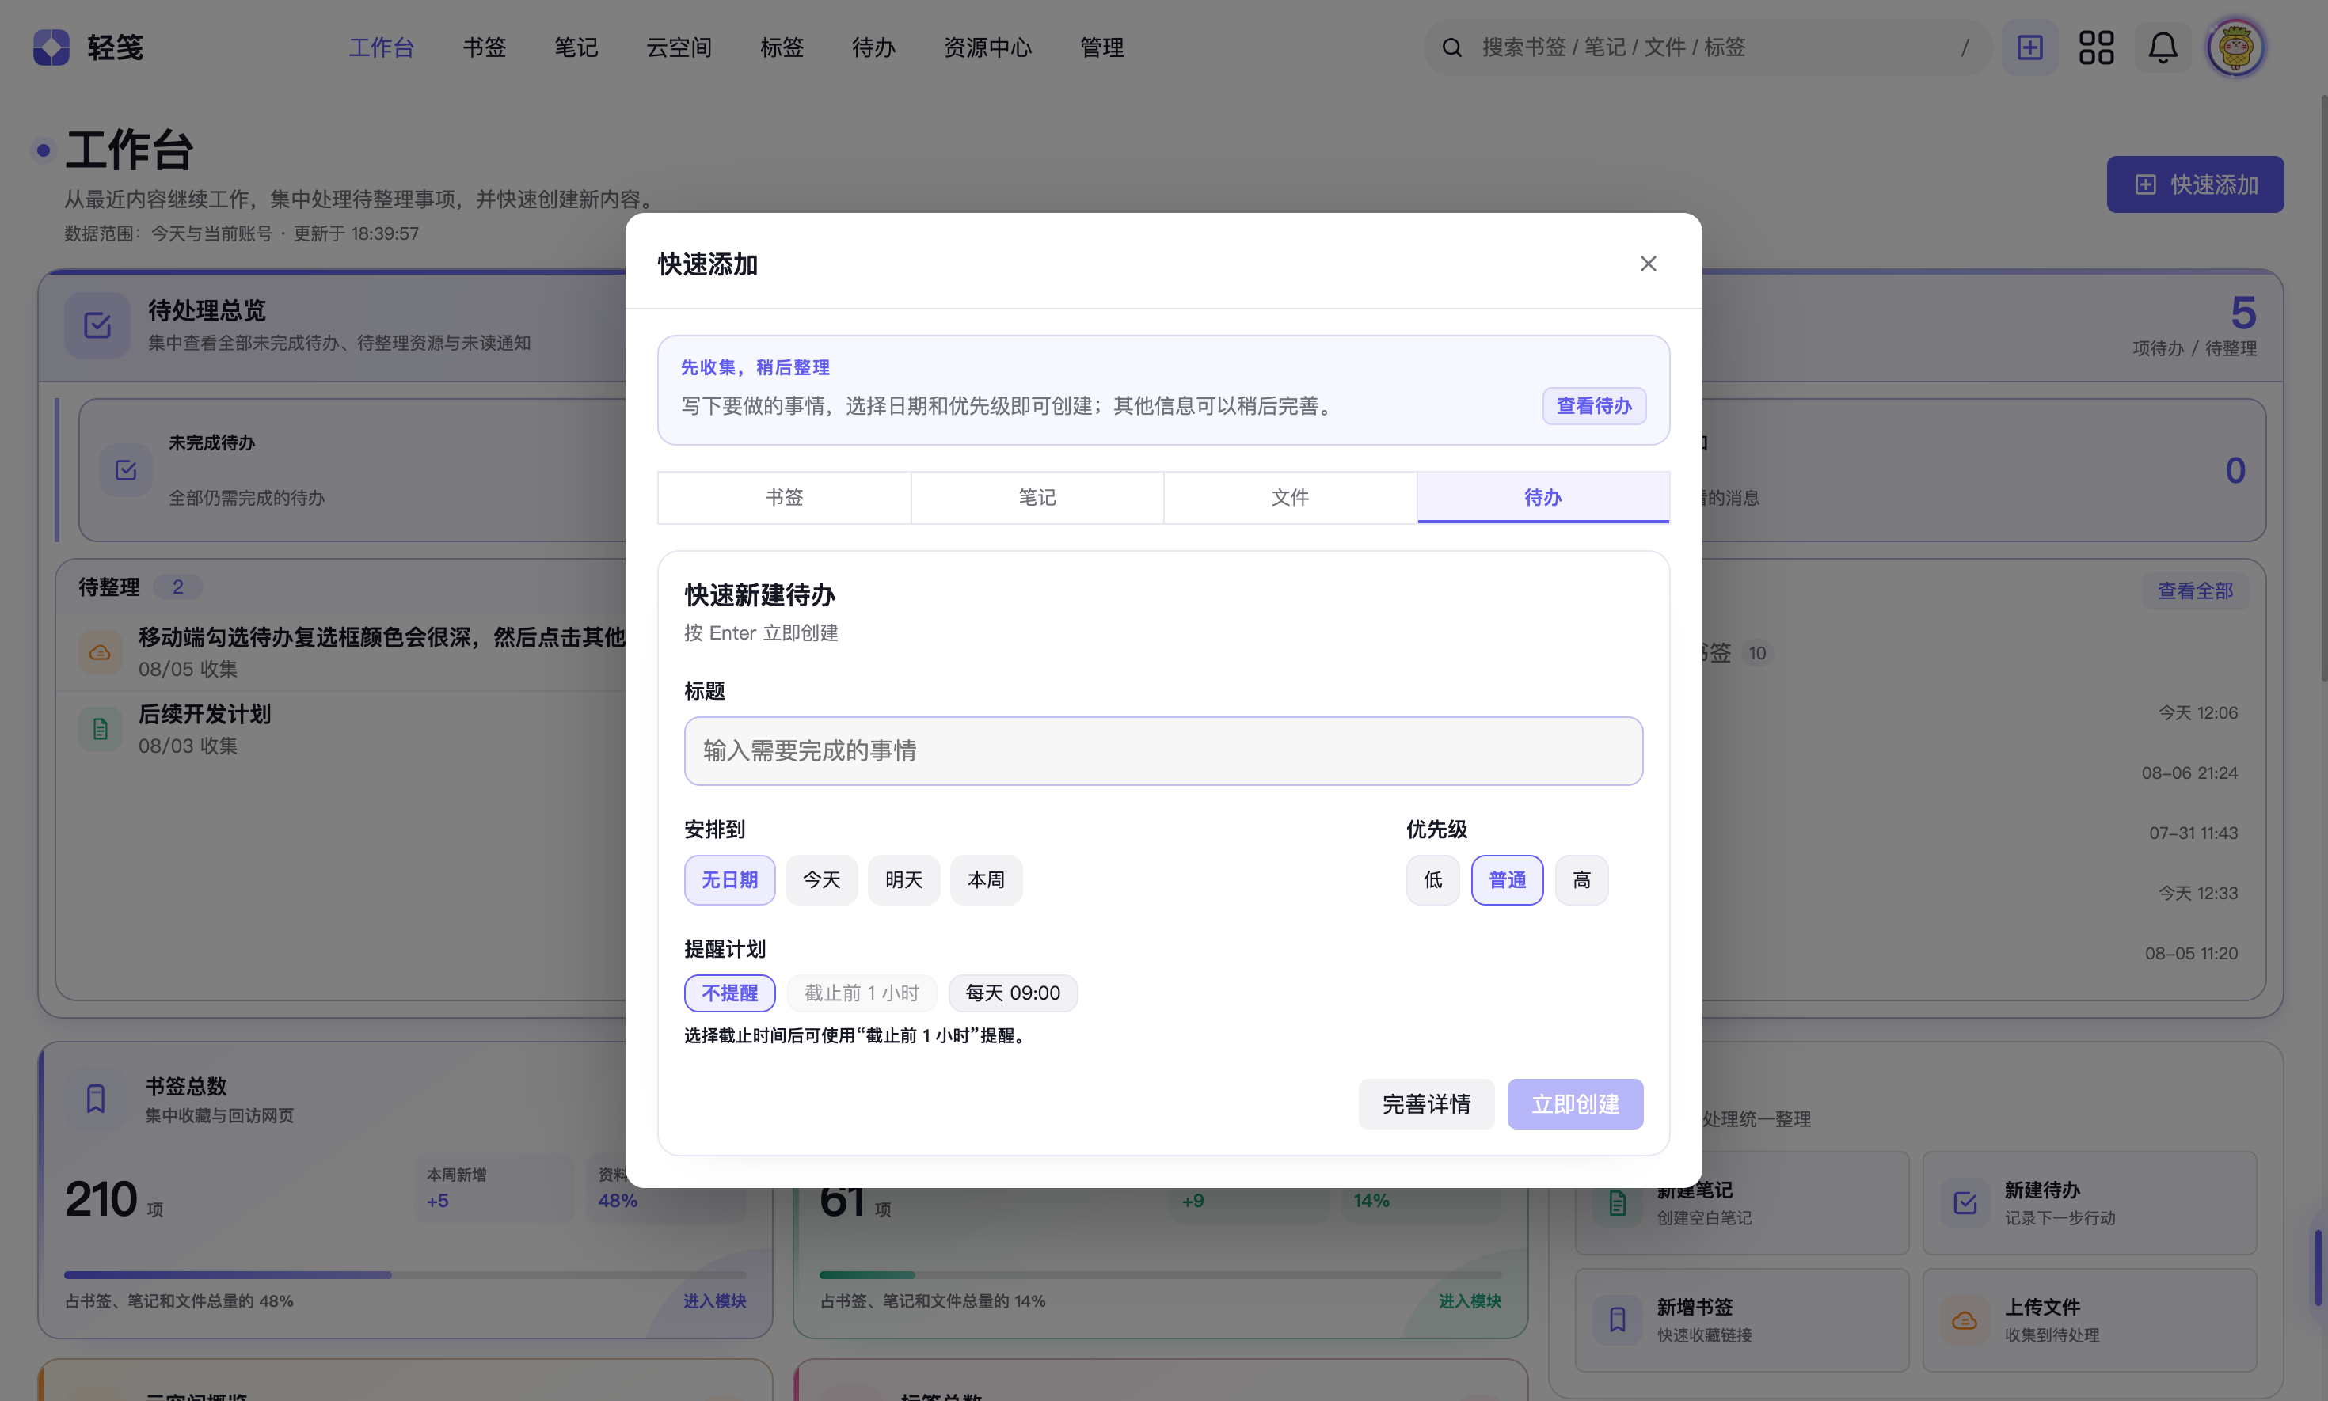Image resolution: width=2328 pixels, height=1401 pixels.
Task: Open notifications bell icon
Action: pos(2163,47)
